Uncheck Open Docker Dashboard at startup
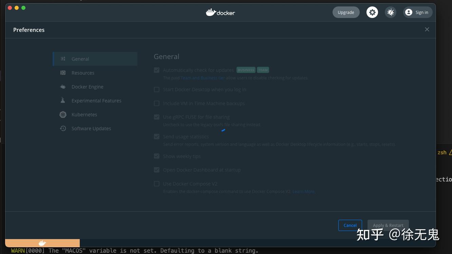Screen dimensions: 452x254 pos(157,170)
